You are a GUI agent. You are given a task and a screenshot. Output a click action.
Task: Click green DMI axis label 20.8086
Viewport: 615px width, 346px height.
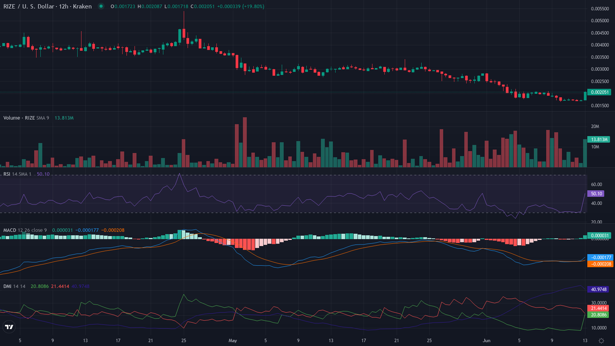click(598, 315)
